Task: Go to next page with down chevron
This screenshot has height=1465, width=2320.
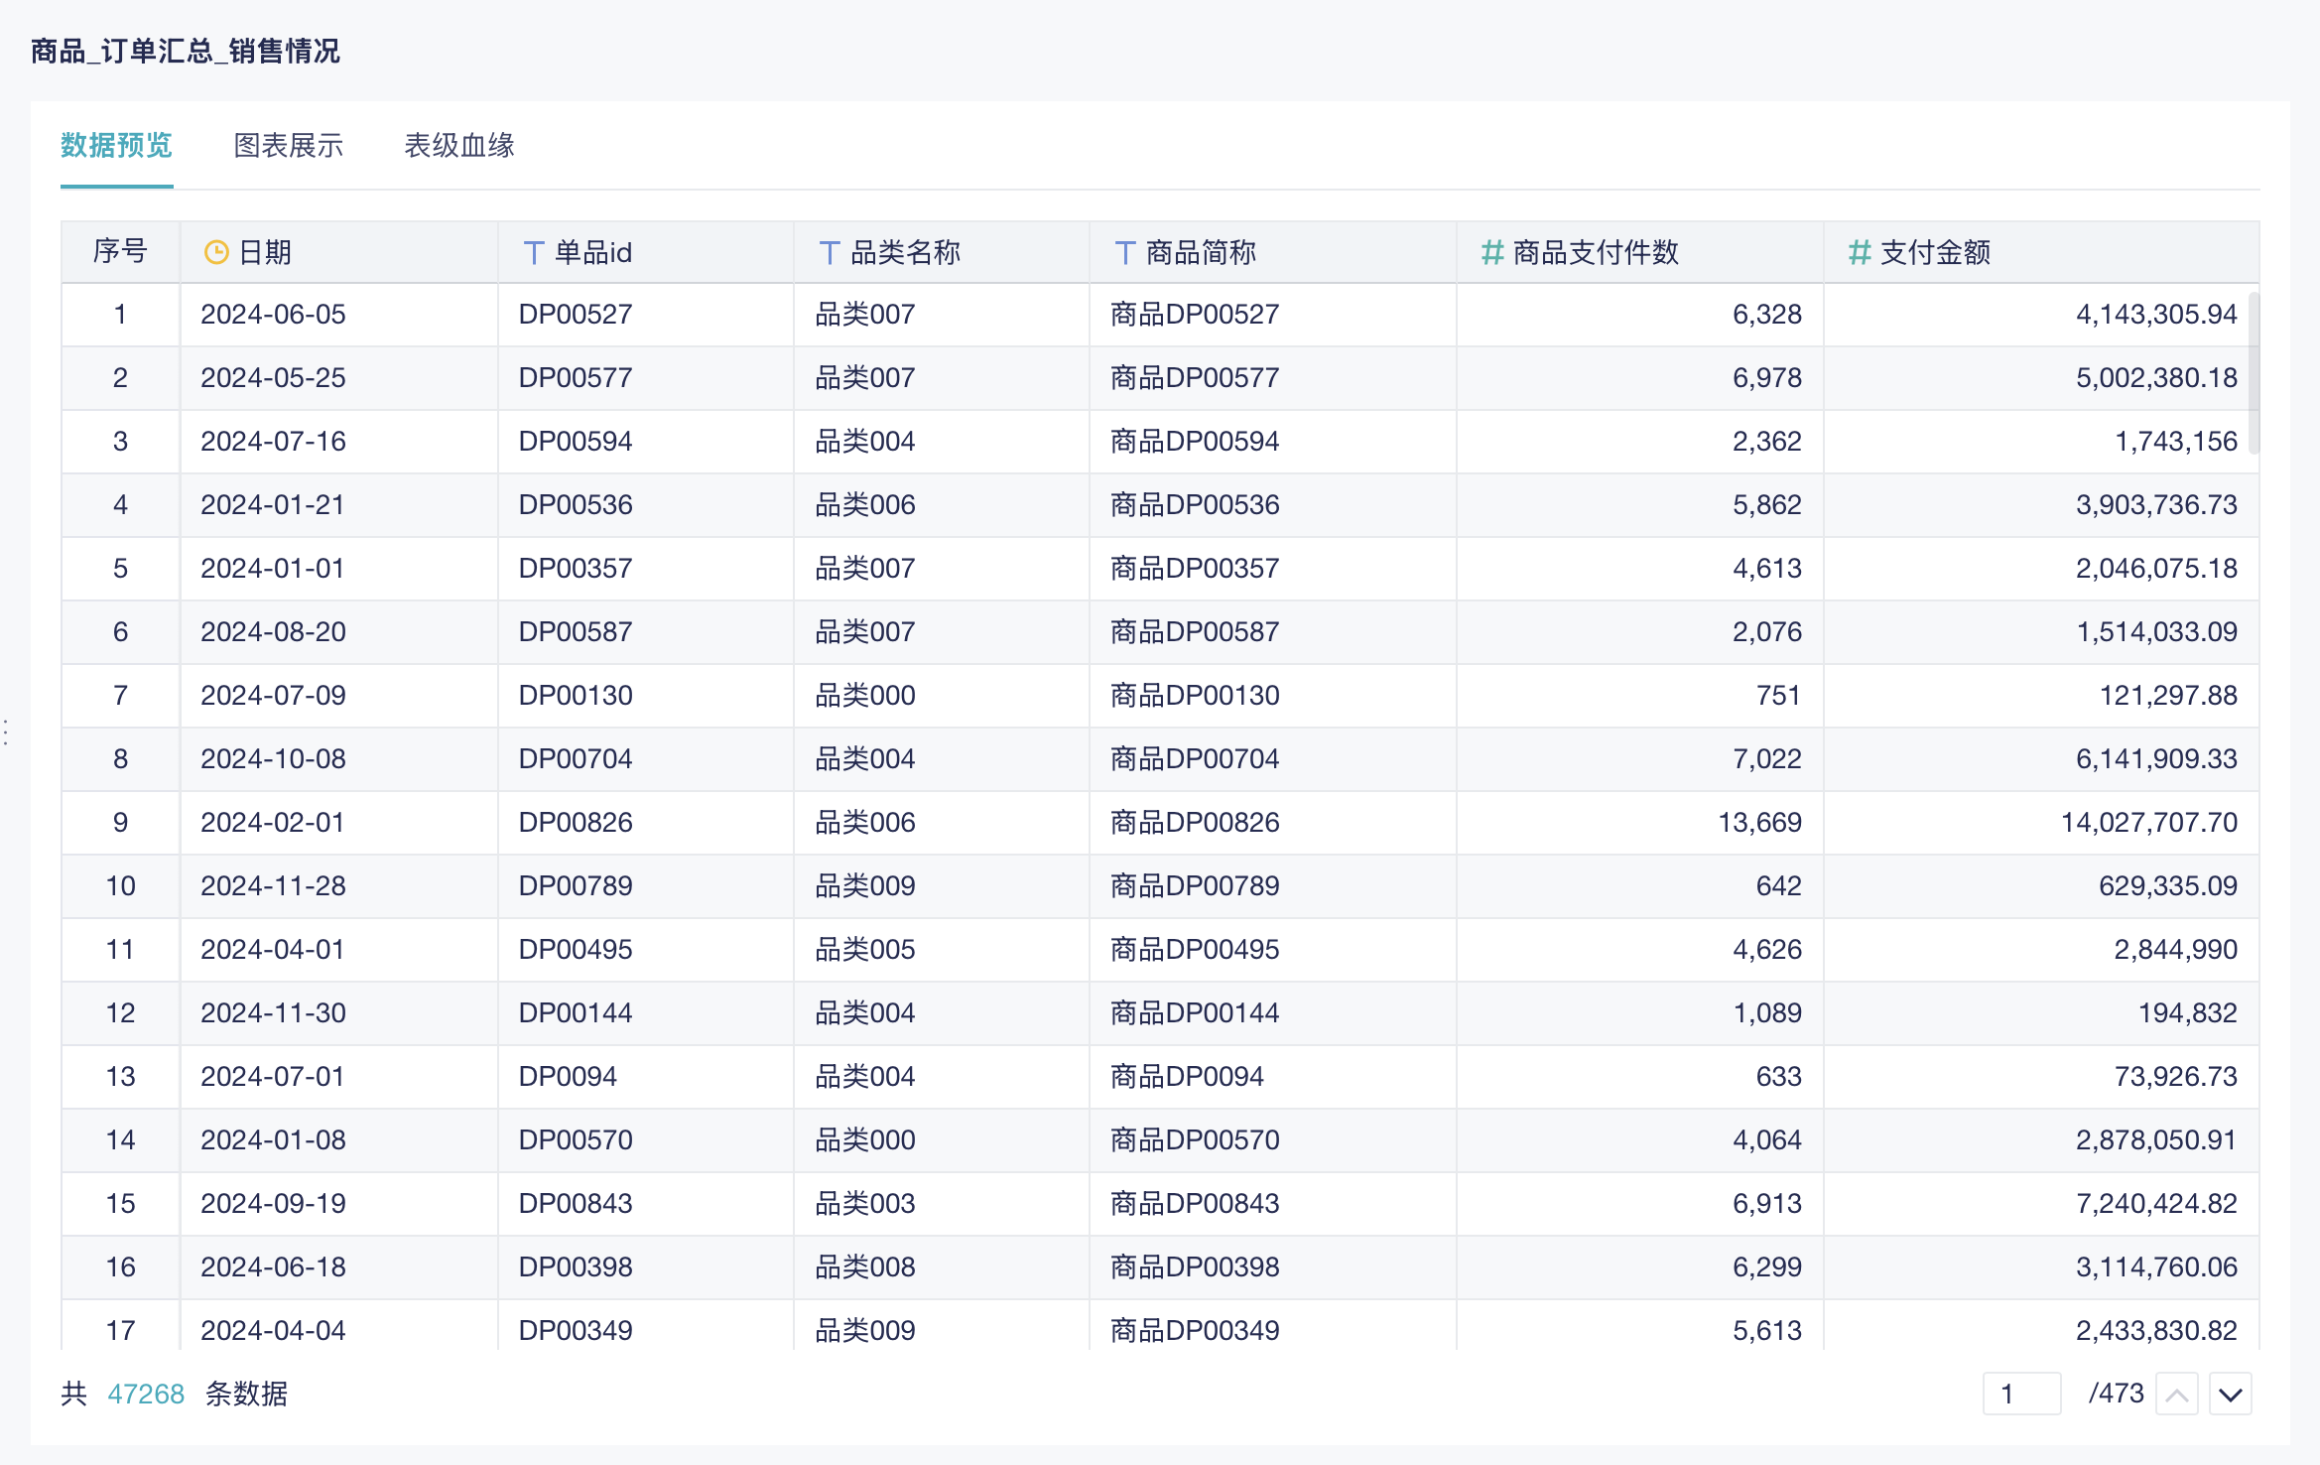Action: pyautogui.click(x=2230, y=1395)
